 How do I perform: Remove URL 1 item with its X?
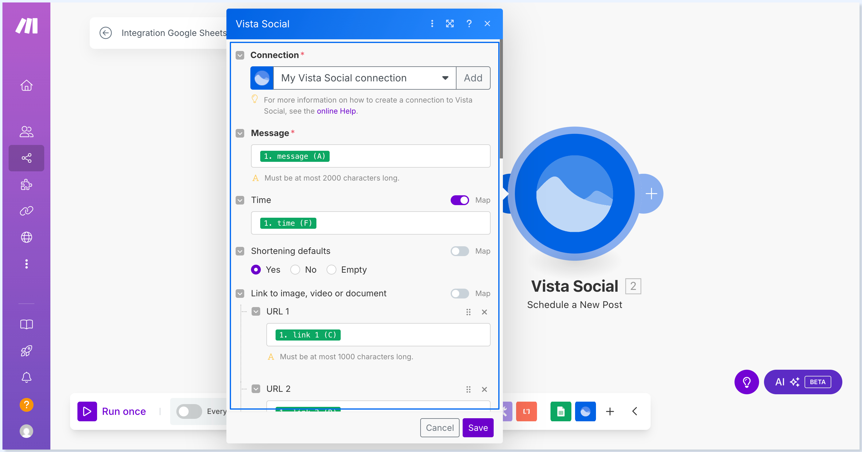click(x=484, y=312)
